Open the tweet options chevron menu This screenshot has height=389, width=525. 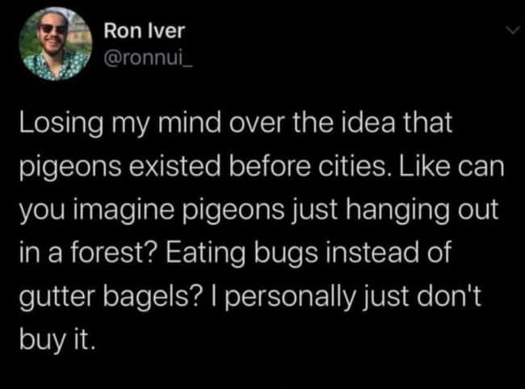[x=513, y=31]
